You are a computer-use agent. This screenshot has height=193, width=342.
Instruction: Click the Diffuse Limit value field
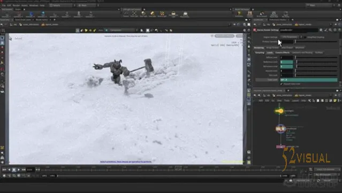(286, 58)
